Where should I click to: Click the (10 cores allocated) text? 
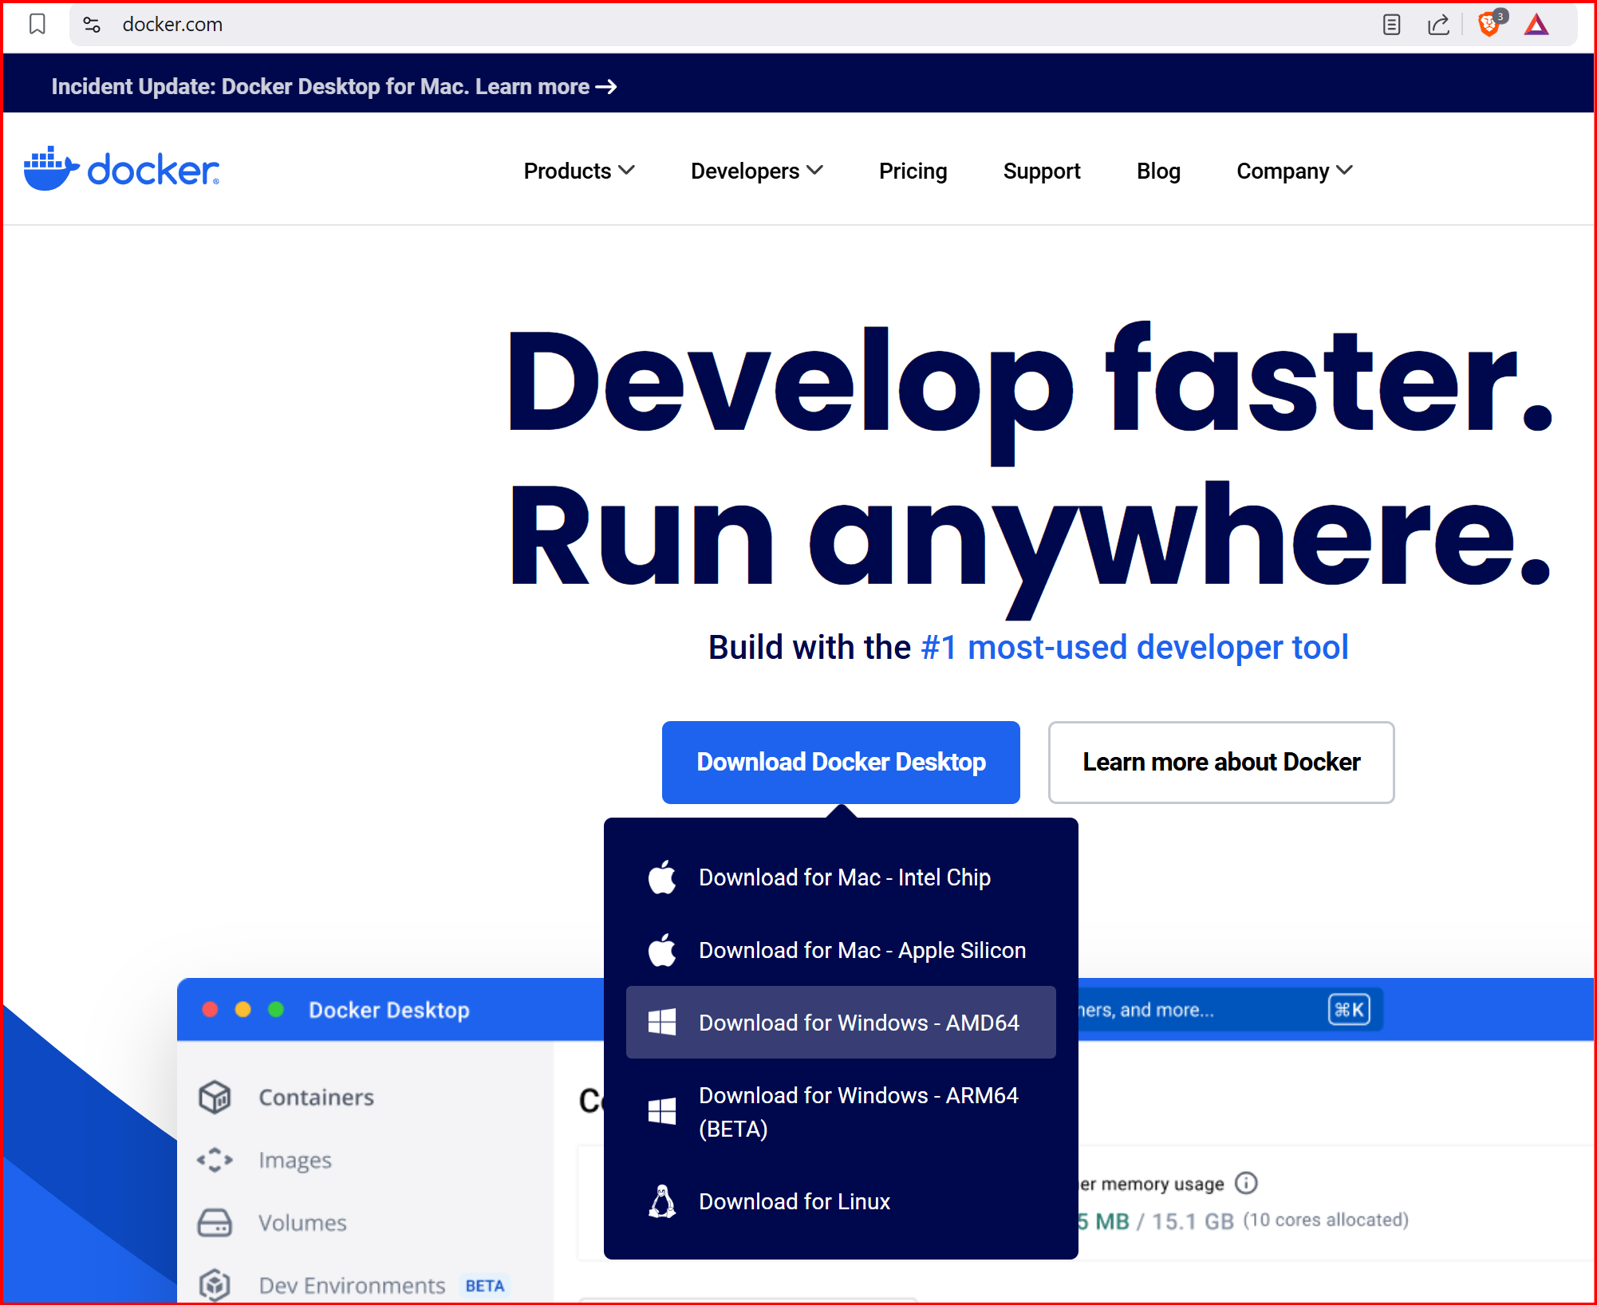1326,1220
